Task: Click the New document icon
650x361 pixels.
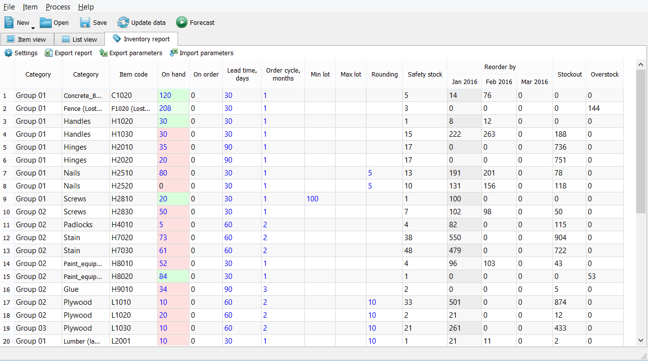Action: pyautogui.click(x=9, y=22)
